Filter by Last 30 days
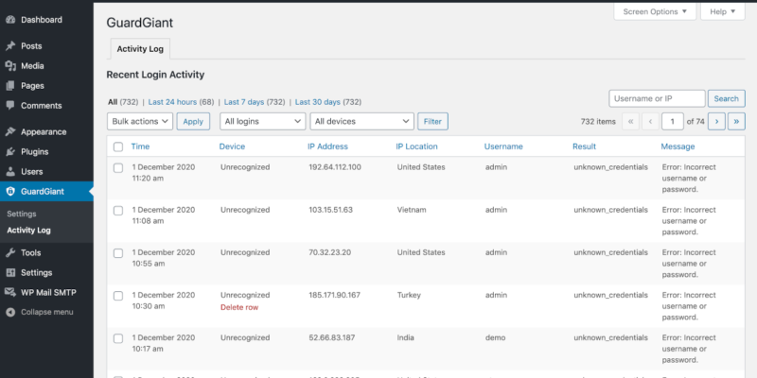The height and width of the screenshot is (378, 757). (x=317, y=102)
